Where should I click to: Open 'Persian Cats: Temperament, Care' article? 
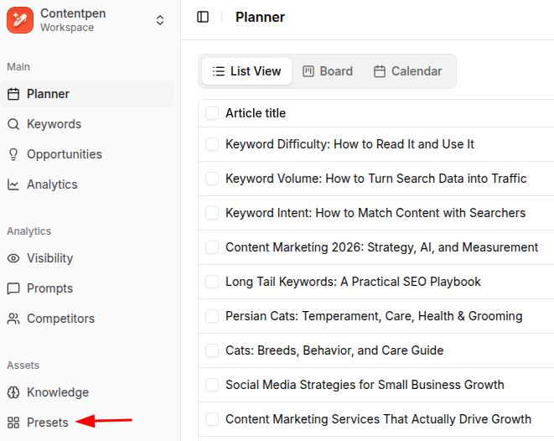tap(374, 316)
